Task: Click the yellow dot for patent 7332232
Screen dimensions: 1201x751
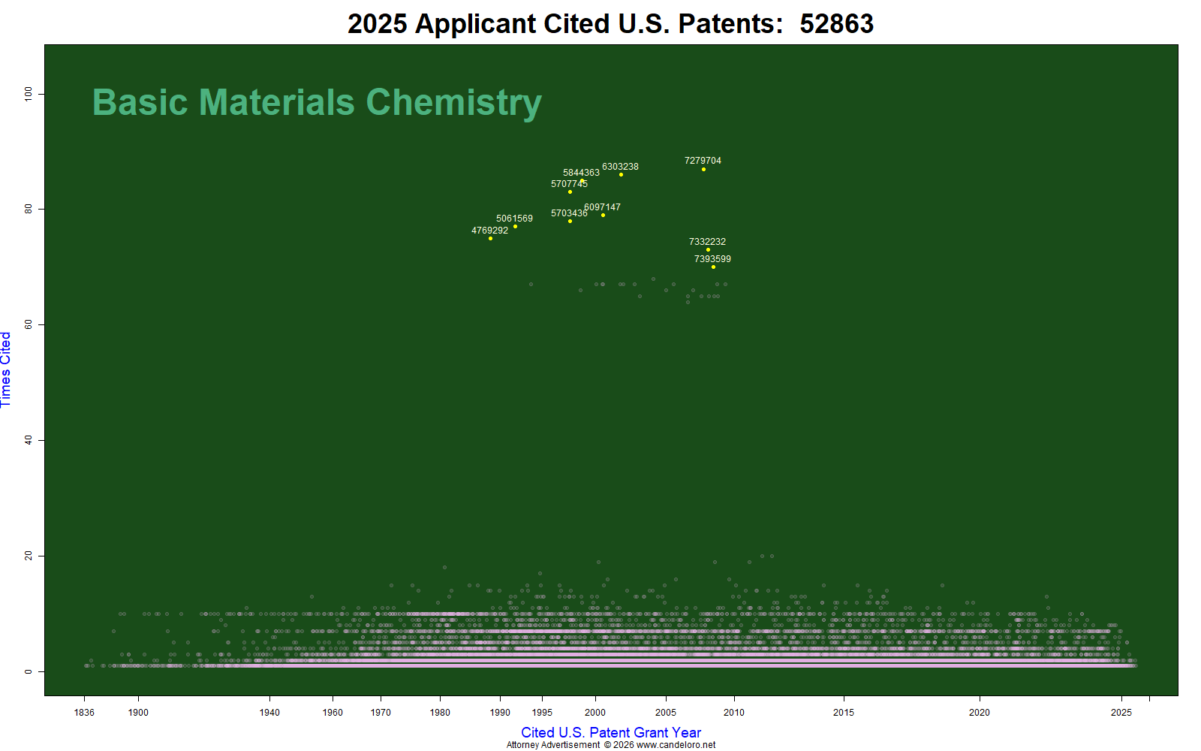Action: [708, 249]
